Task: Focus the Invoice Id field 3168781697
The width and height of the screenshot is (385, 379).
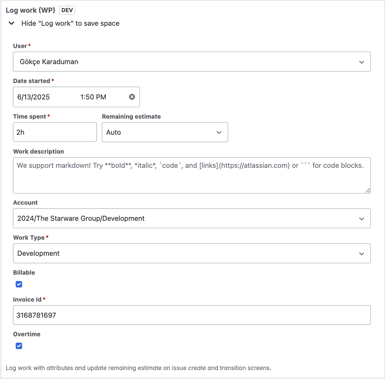Action: tap(192, 315)
